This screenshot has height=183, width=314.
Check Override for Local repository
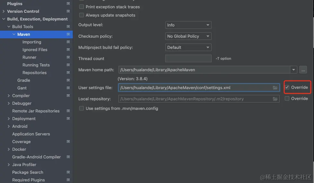287,98
